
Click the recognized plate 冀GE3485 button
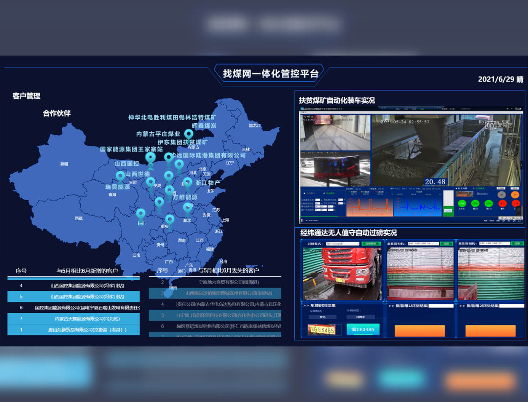(x=363, y=330)
